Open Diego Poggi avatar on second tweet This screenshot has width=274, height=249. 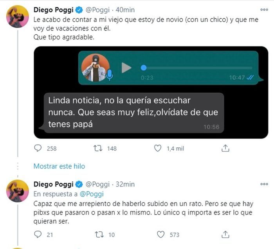pyautogui.click(x=18, y=191)
